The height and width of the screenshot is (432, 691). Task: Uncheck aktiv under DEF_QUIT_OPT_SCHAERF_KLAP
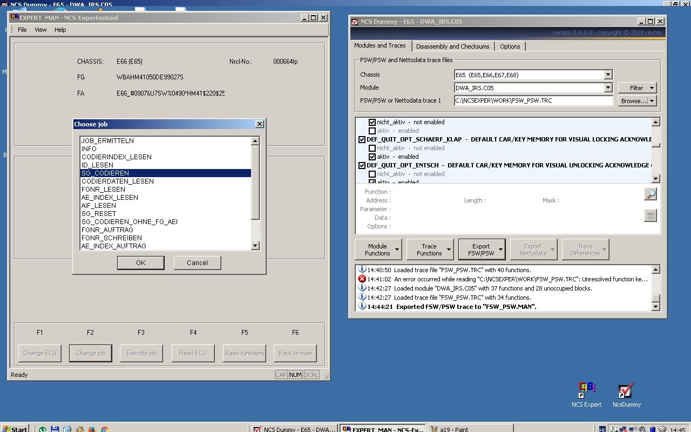coord(372,157)
